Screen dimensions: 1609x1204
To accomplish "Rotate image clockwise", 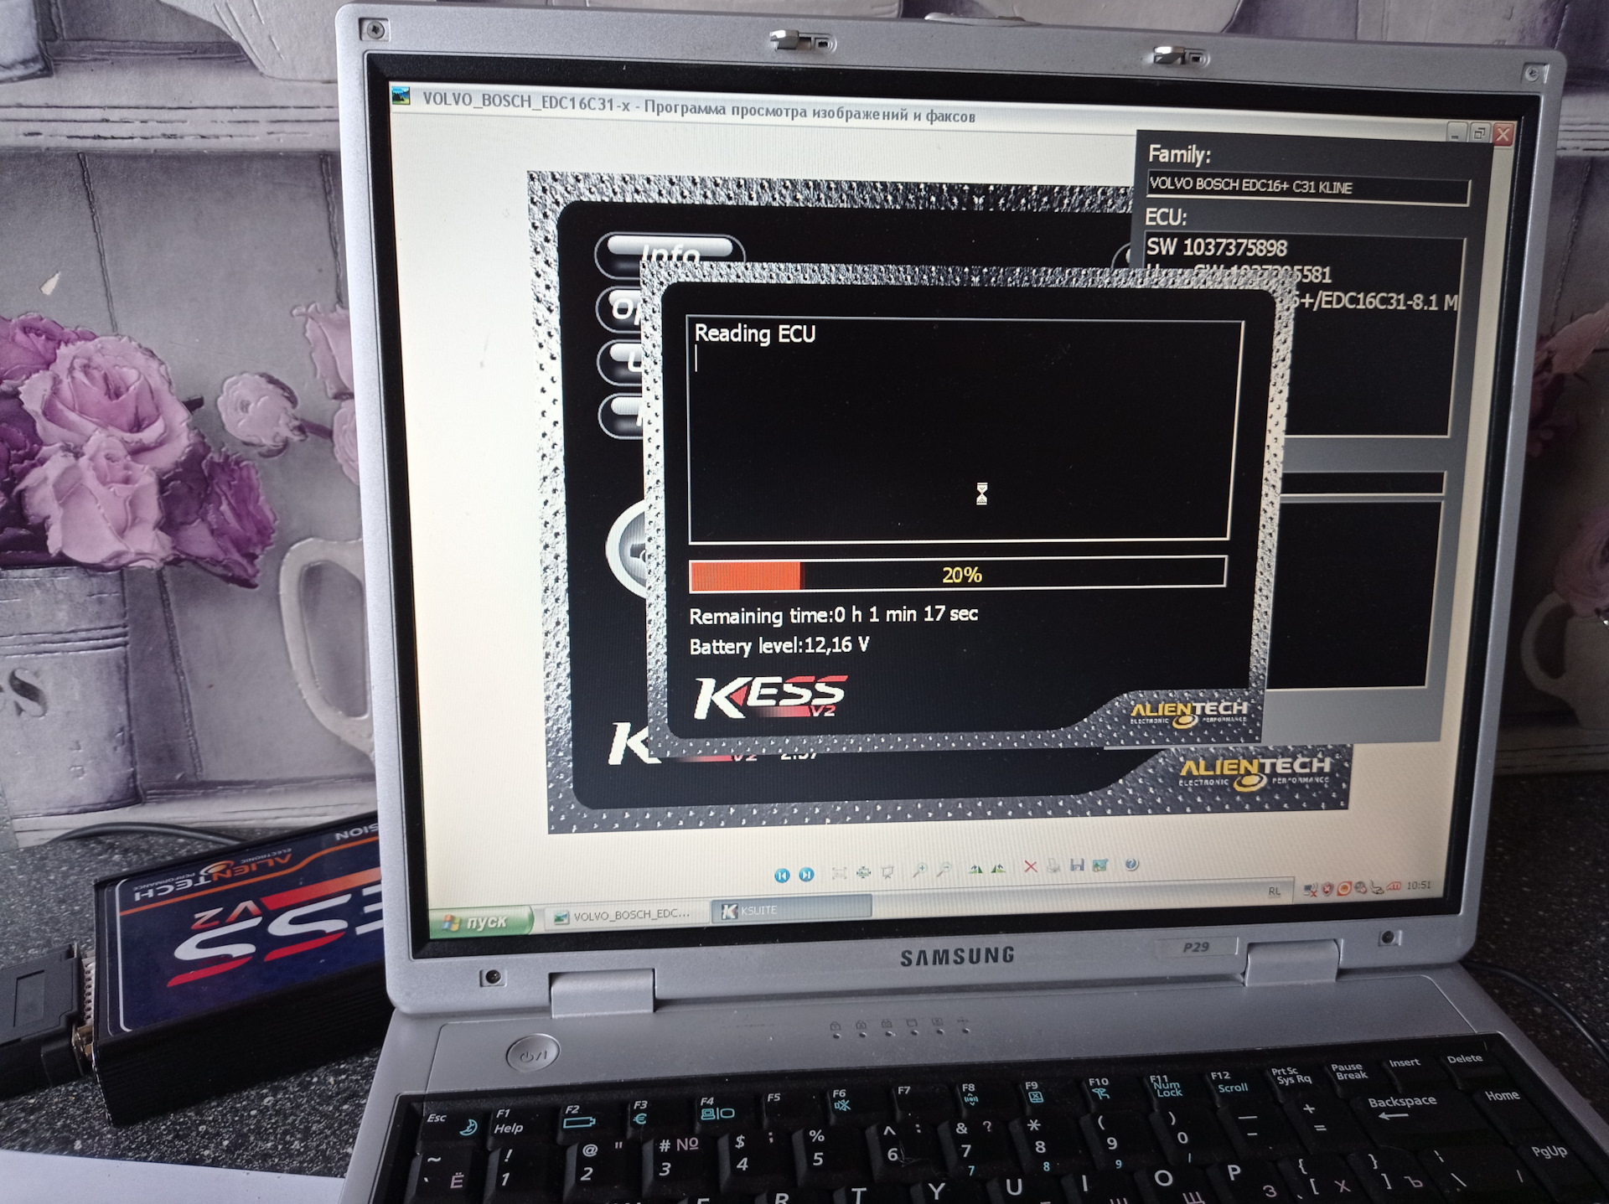I will click(x=975, y=869).
